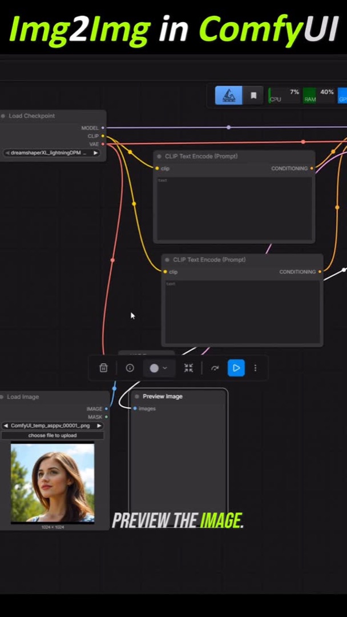Collapse the Preview Image node via its dot
347x617 pixels.
point(137,396)
